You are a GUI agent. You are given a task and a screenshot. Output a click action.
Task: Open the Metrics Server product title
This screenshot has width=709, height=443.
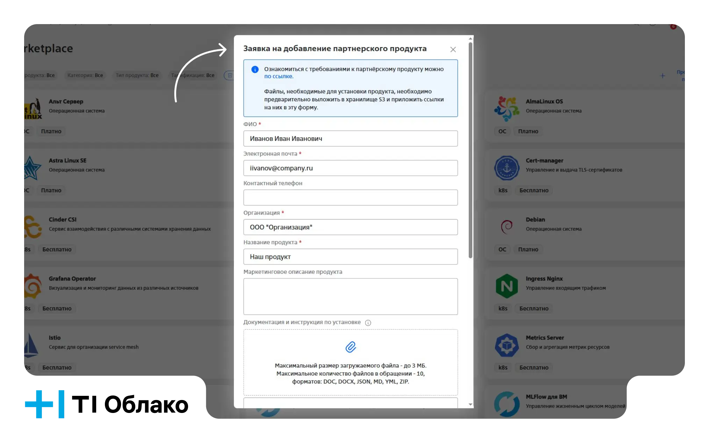tap(545, 338)
